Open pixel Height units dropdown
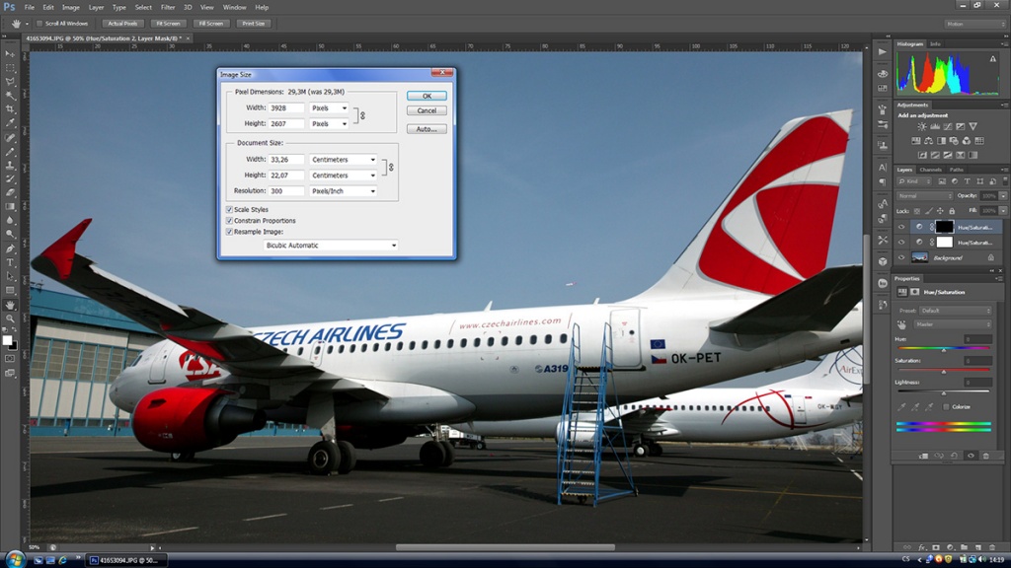This screenshot has height=568, width=1011. click(329, 123)
